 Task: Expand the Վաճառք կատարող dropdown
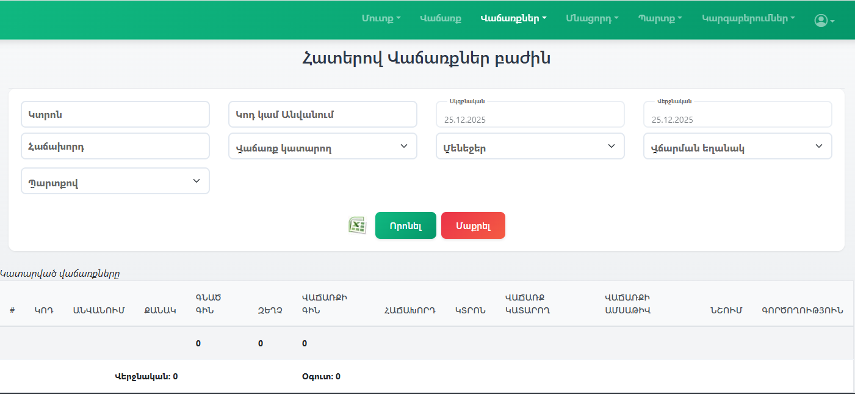(322, 147)
